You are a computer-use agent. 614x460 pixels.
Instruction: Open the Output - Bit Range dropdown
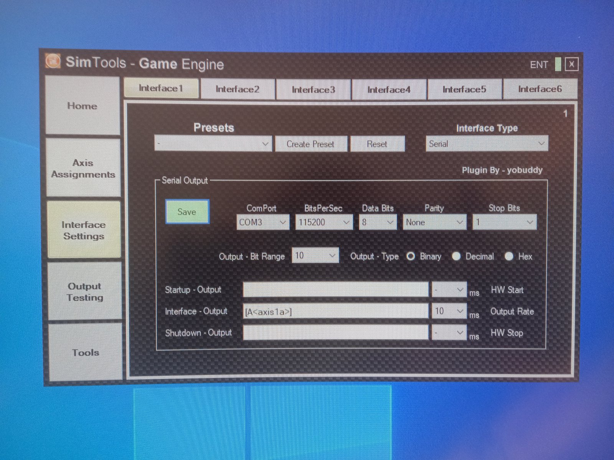tap(315, 255)
